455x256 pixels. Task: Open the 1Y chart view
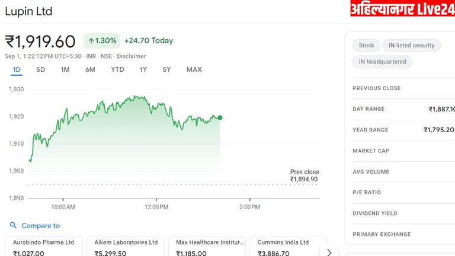coord(143,69)
